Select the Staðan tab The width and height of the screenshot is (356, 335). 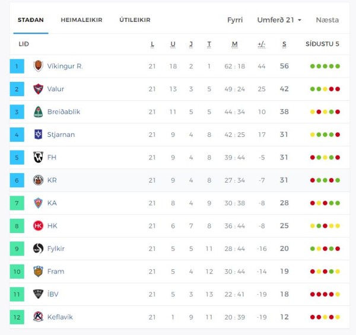(31, 20)
